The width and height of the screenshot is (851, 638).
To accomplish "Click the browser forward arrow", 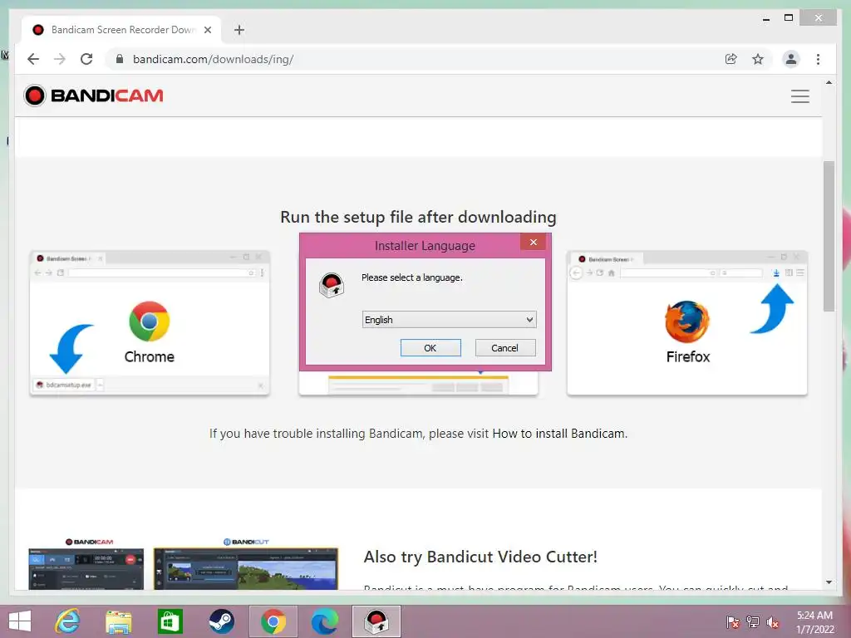I will [x=60, y=59].
